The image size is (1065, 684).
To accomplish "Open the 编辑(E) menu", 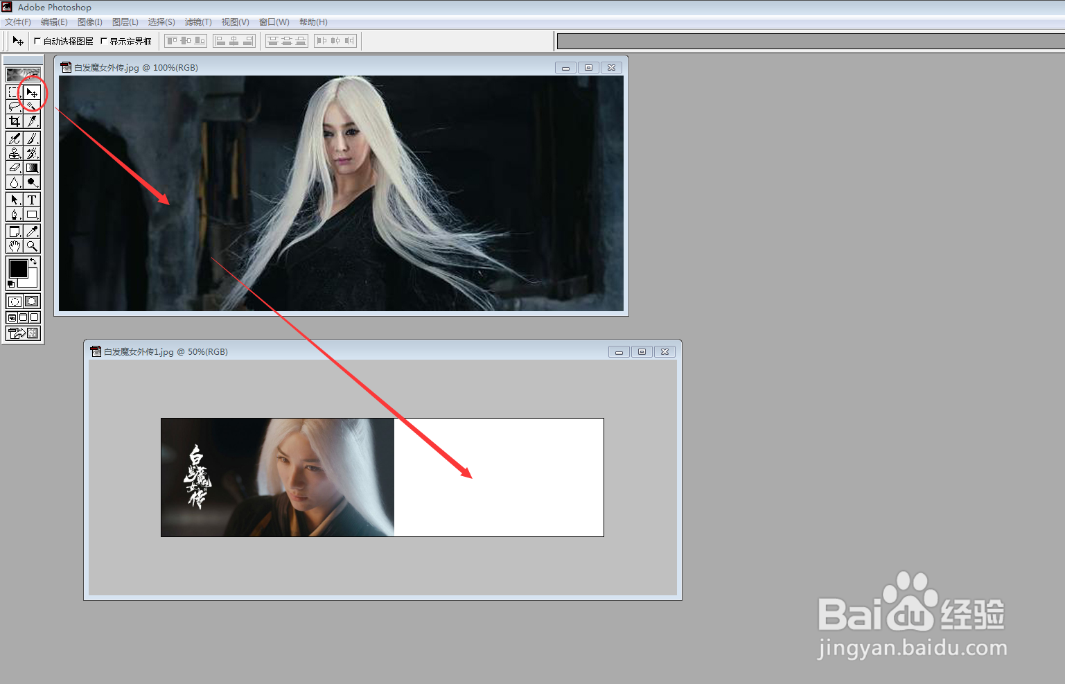I will click(54, 22).
